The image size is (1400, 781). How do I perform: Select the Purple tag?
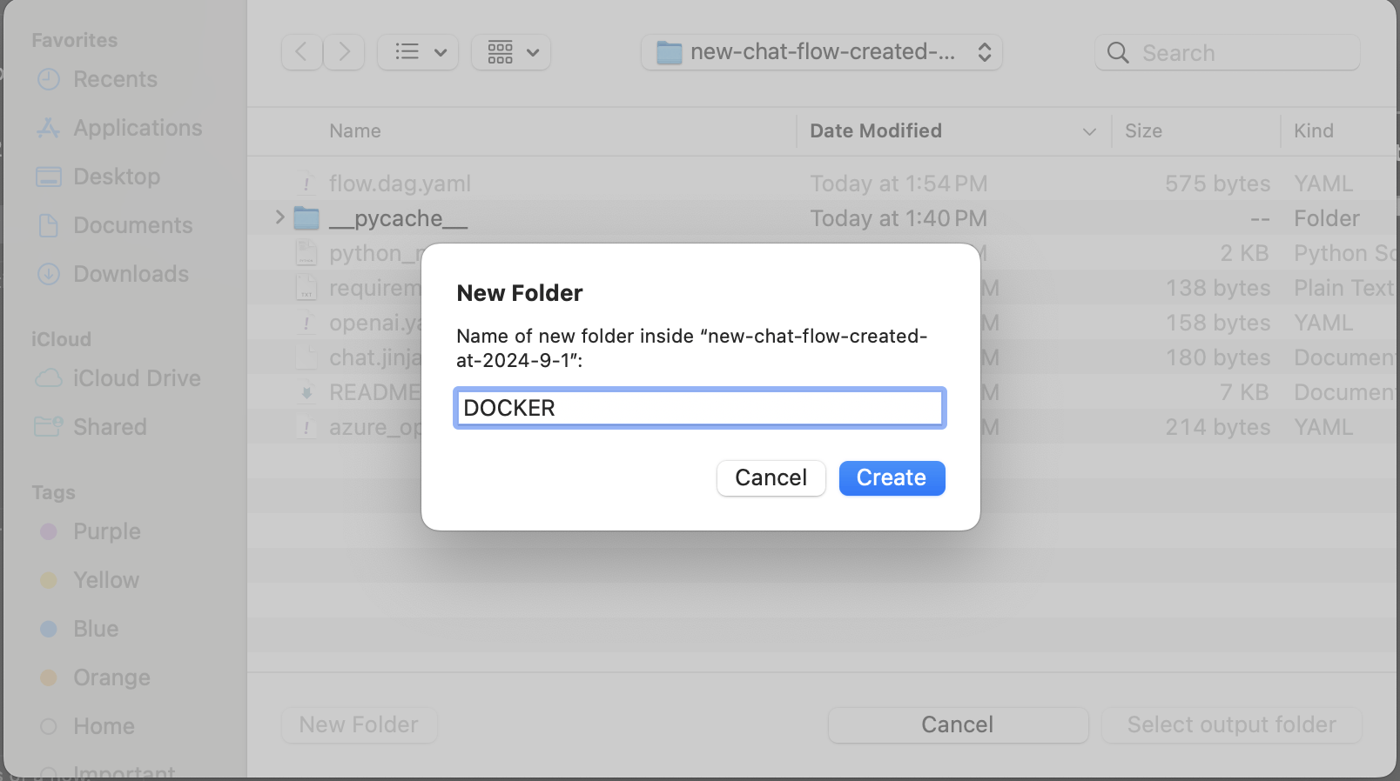(x=106, y=531)
